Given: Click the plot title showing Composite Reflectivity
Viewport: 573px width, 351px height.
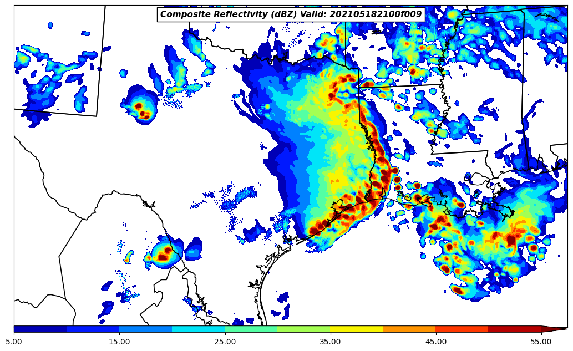Looking at the screenshot, I should click(291, 14).
